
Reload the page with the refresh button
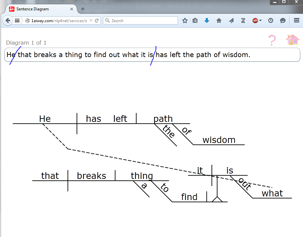tap(97, 20)
